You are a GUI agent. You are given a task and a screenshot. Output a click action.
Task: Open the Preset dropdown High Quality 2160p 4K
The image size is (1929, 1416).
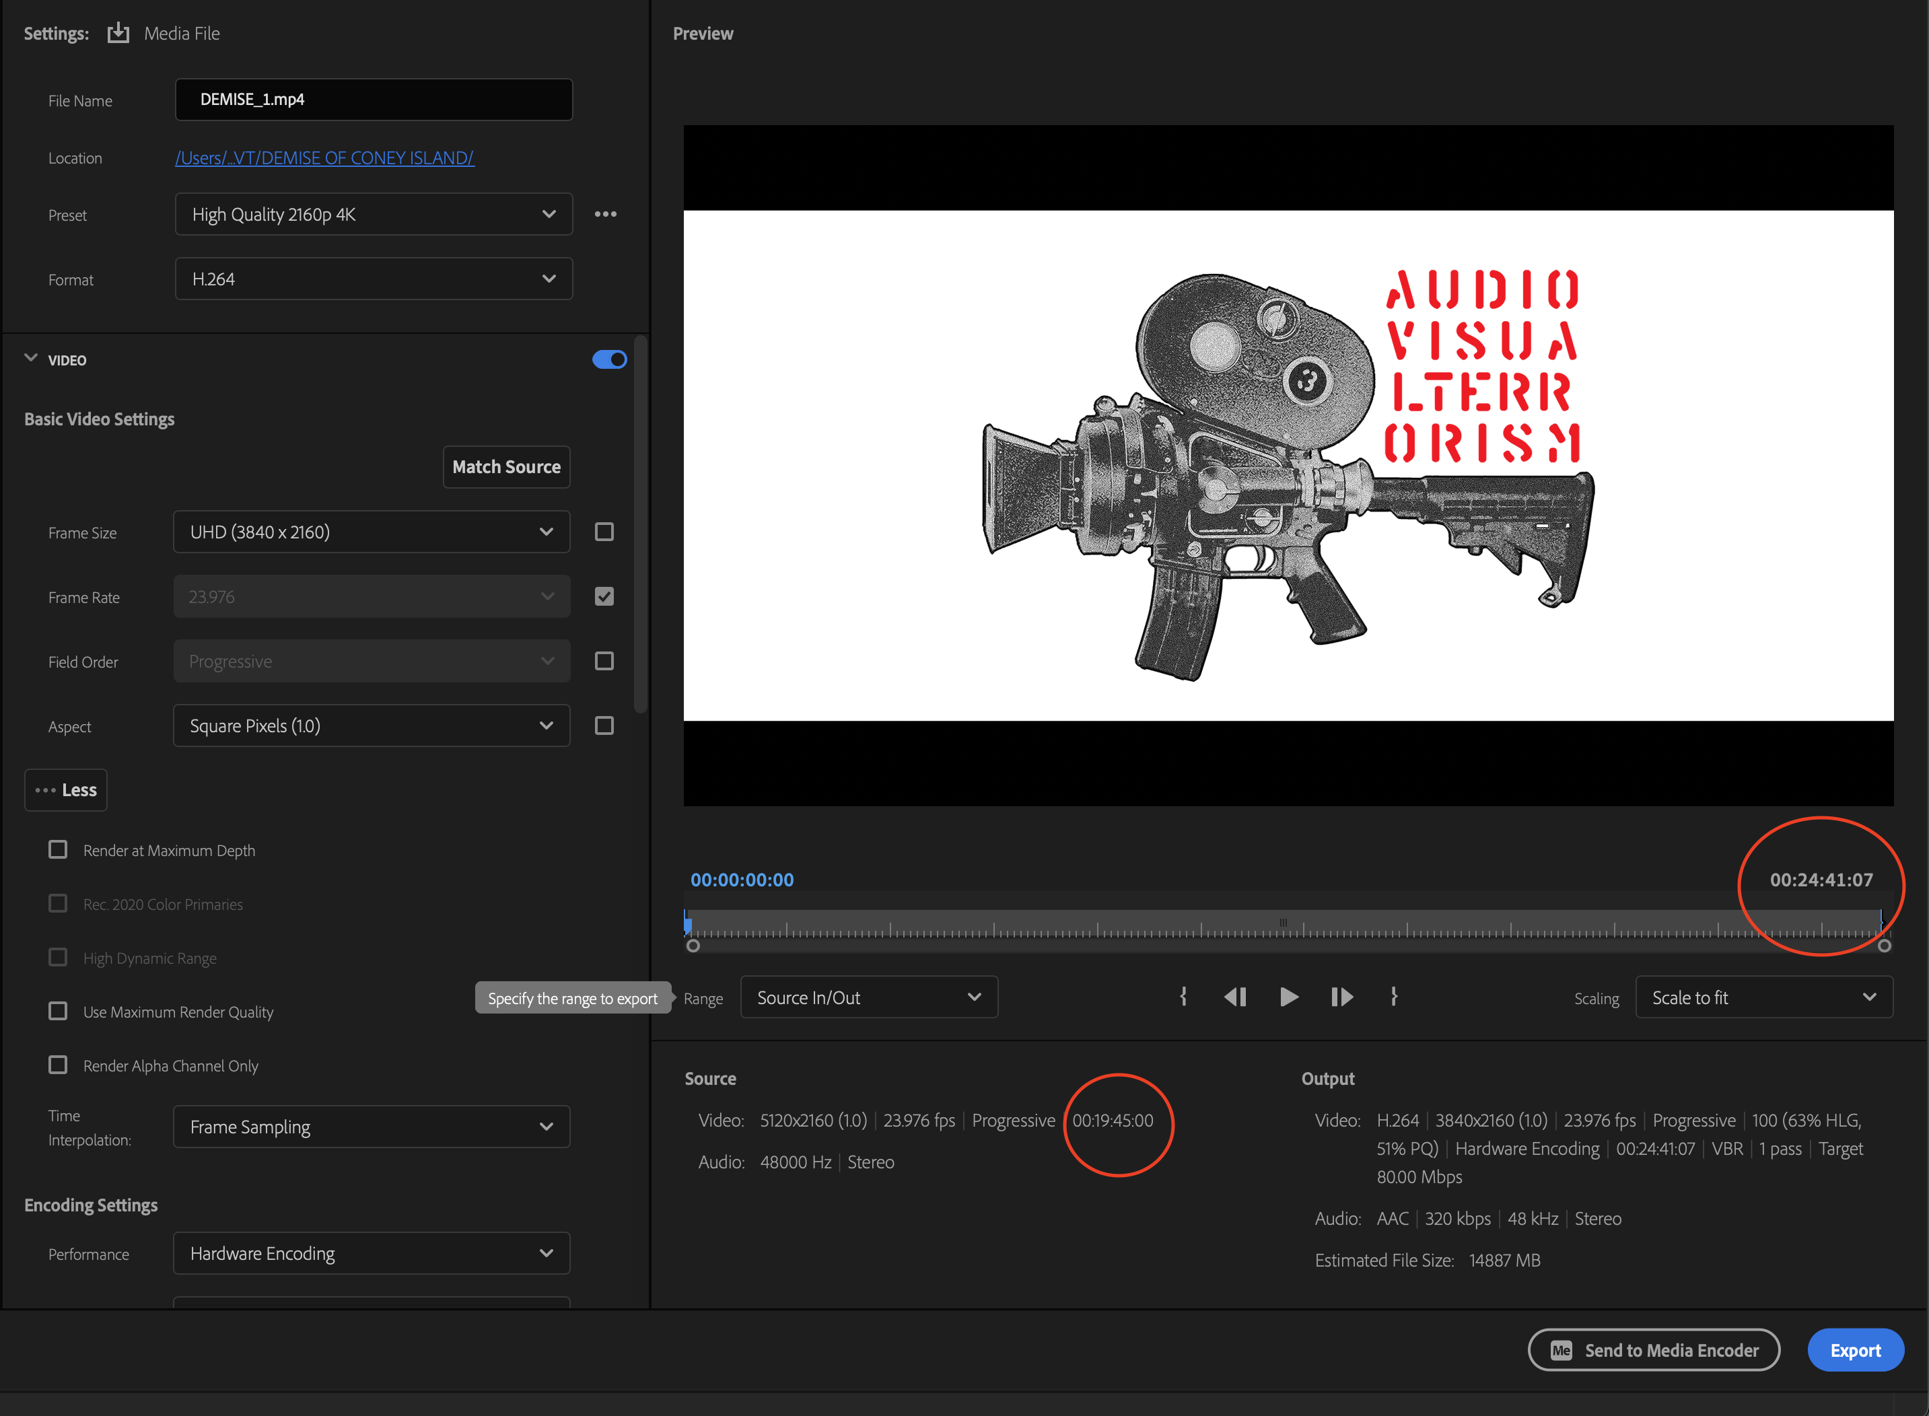(373, 214)
